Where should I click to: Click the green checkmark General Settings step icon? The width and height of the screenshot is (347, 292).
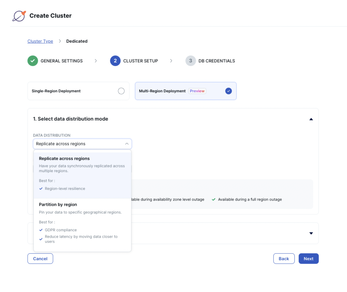pos(33,61)
